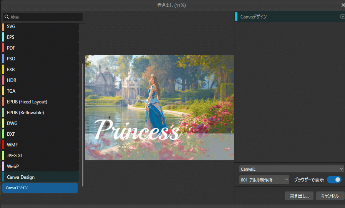Open the Canvaに destination dropdown

point(292,169)
